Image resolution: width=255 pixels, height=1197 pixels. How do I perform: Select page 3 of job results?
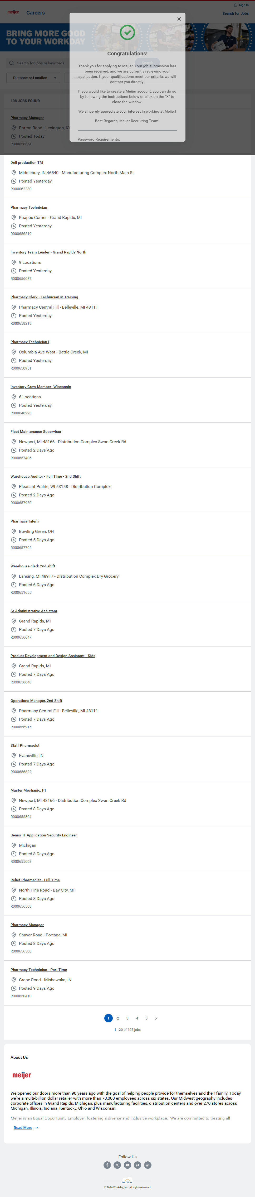[x=127, y=1018]
